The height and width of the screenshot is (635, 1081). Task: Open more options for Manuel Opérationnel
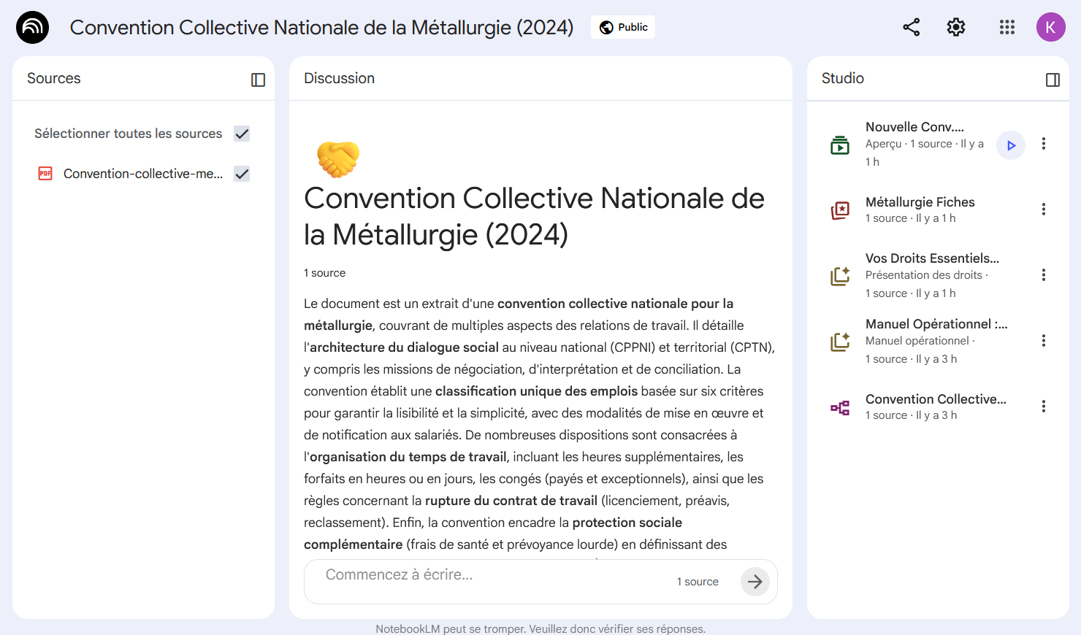pyautogui.click(x=1044, y=341)
